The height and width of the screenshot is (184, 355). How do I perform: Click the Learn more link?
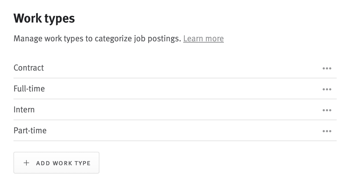click(x=203, y=38)
